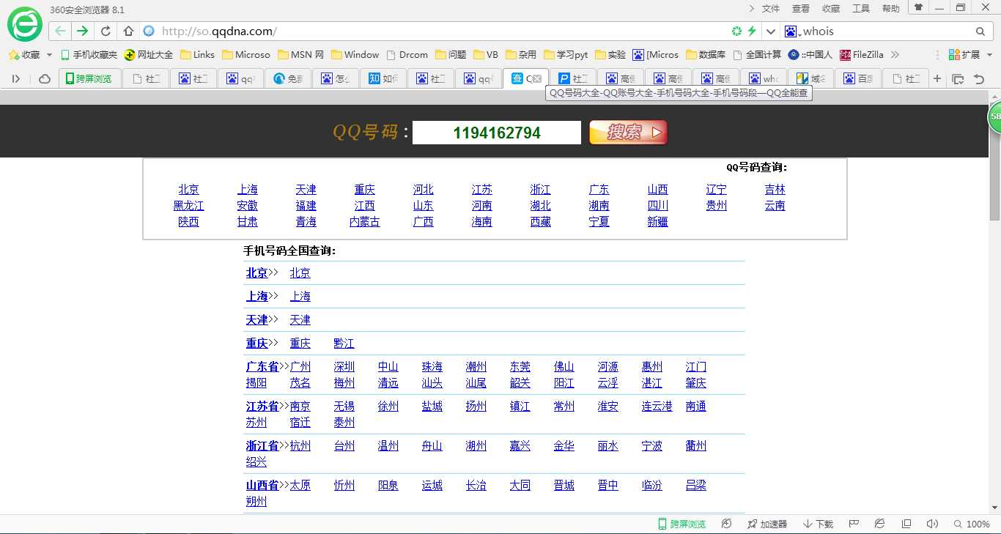Viewport: 1001px width, 534px height.
Task: Expand the tab sidebar arrow at left
Action: pyautogui.click(x=16, y=78)
